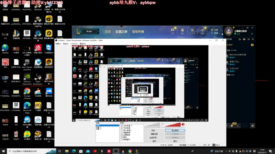Image resolution: width=275 pixels, height=154 pixels.
Task: Toggle the second text source checkbox
Action: tap(122, 128)
